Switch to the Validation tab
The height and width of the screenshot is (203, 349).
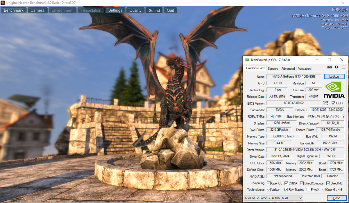304,69
